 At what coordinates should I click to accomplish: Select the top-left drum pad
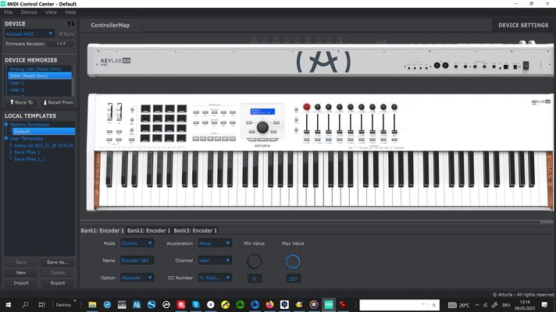[146, 108]
